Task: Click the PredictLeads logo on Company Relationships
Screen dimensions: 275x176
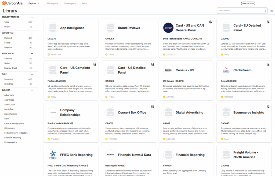Action: [x=53, y=112]
